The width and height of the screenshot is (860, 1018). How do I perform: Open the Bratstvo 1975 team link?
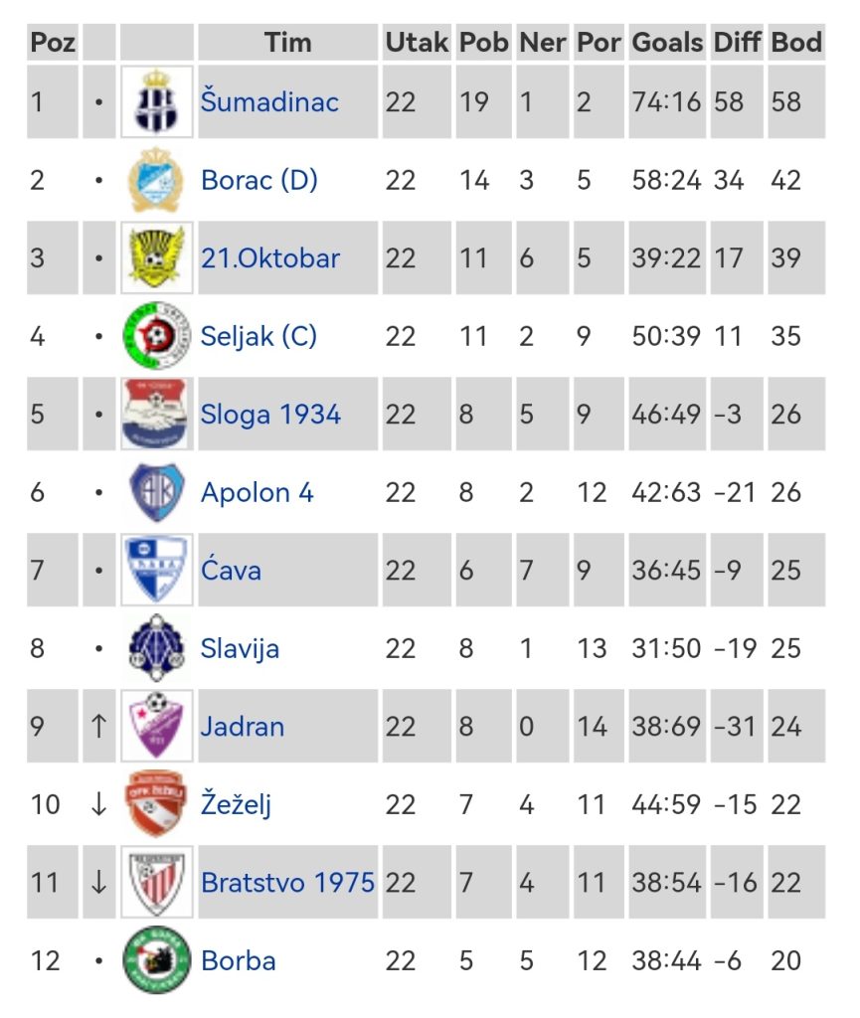[287, 882]
